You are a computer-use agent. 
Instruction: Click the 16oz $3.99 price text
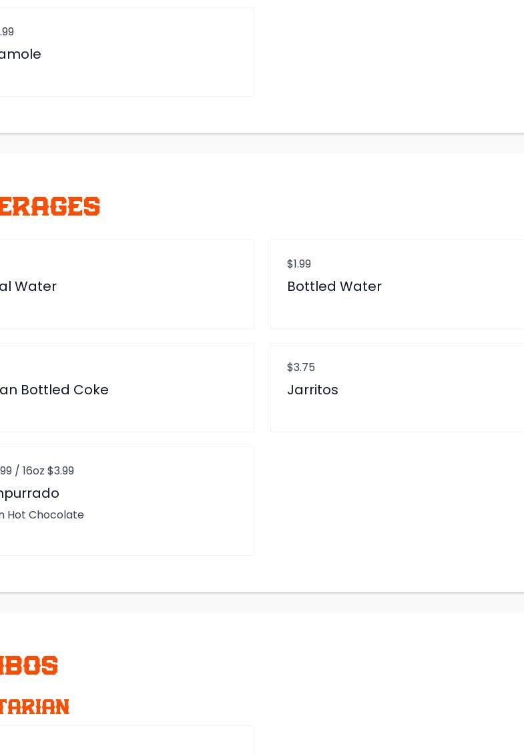(48, 471)
